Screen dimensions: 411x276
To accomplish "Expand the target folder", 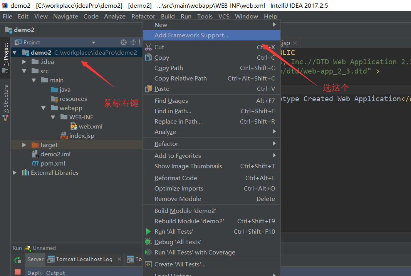I will coord(24,145).
